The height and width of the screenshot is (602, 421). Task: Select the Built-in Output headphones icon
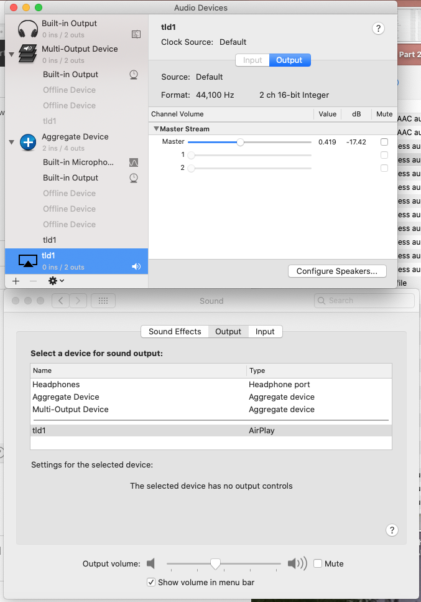tap(27, 28)
